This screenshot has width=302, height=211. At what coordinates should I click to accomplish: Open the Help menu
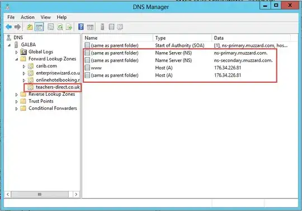tap(62, 17)
